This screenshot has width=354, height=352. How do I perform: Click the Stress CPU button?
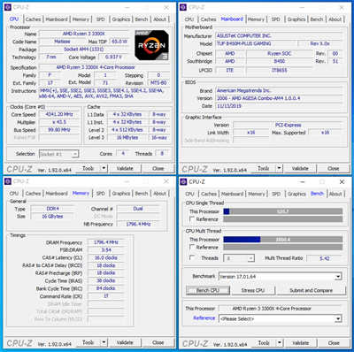(x=253, y=290)
